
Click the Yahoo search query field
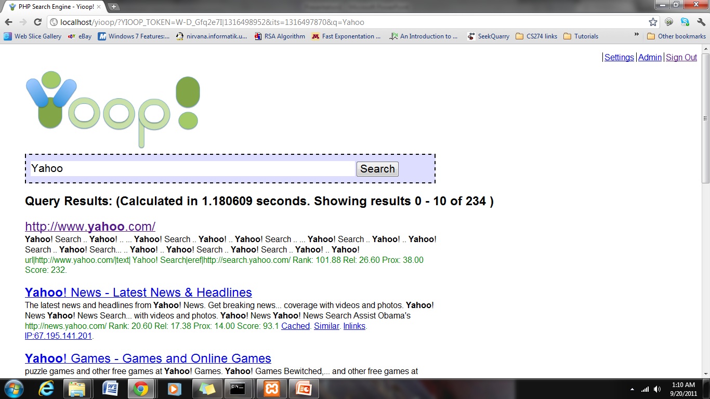192,168
